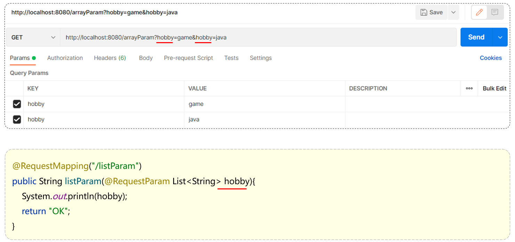Open the comments icon
This screenshot has width=515, height=242.
[x=494, y=13]
